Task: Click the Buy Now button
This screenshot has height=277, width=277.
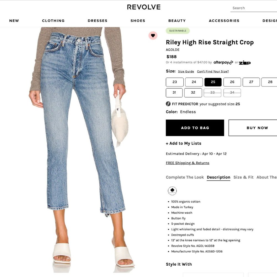Action: pos(253,128)
